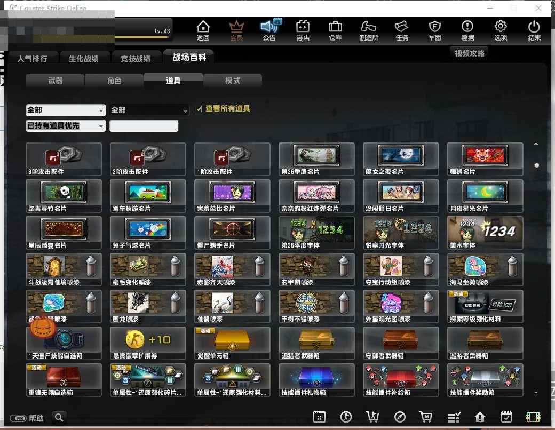555x430 pixels.
Task: Select the 技能插件礼物箱 item card
Action: tap(316, 380)
